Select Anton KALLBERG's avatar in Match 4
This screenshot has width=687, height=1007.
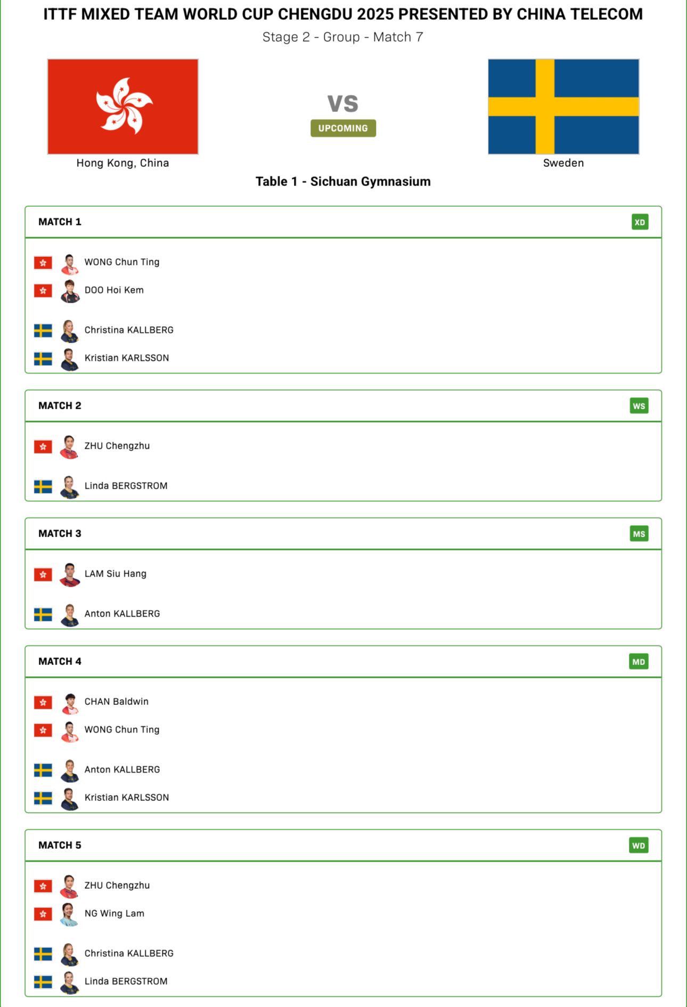(x=70, y=770)
